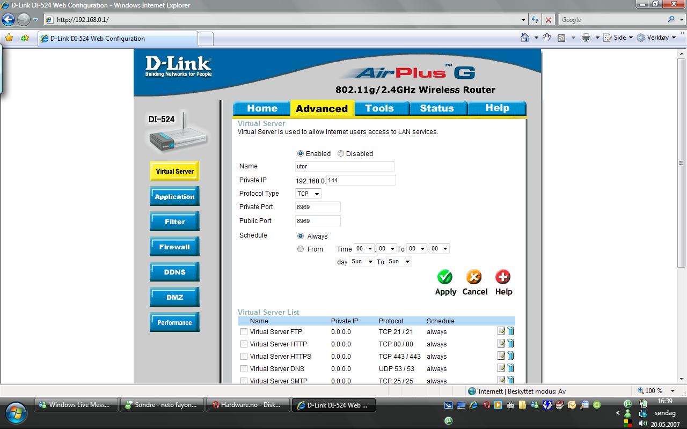Click the Print icon in toolbar

coord(586,38)
